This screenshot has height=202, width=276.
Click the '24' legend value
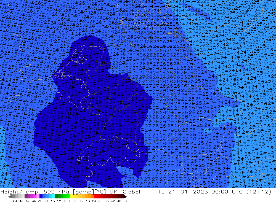click(94, 201)
